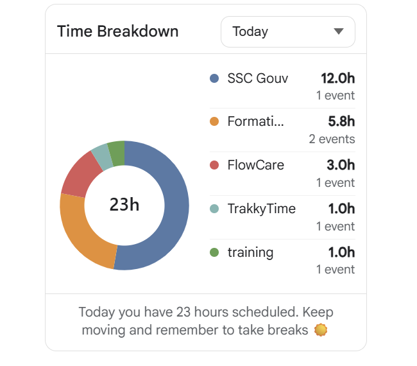The width and height of the screenshot is (417, 366).
Task: Open the Today period dropdown
Action: click(x=287, y=31)
